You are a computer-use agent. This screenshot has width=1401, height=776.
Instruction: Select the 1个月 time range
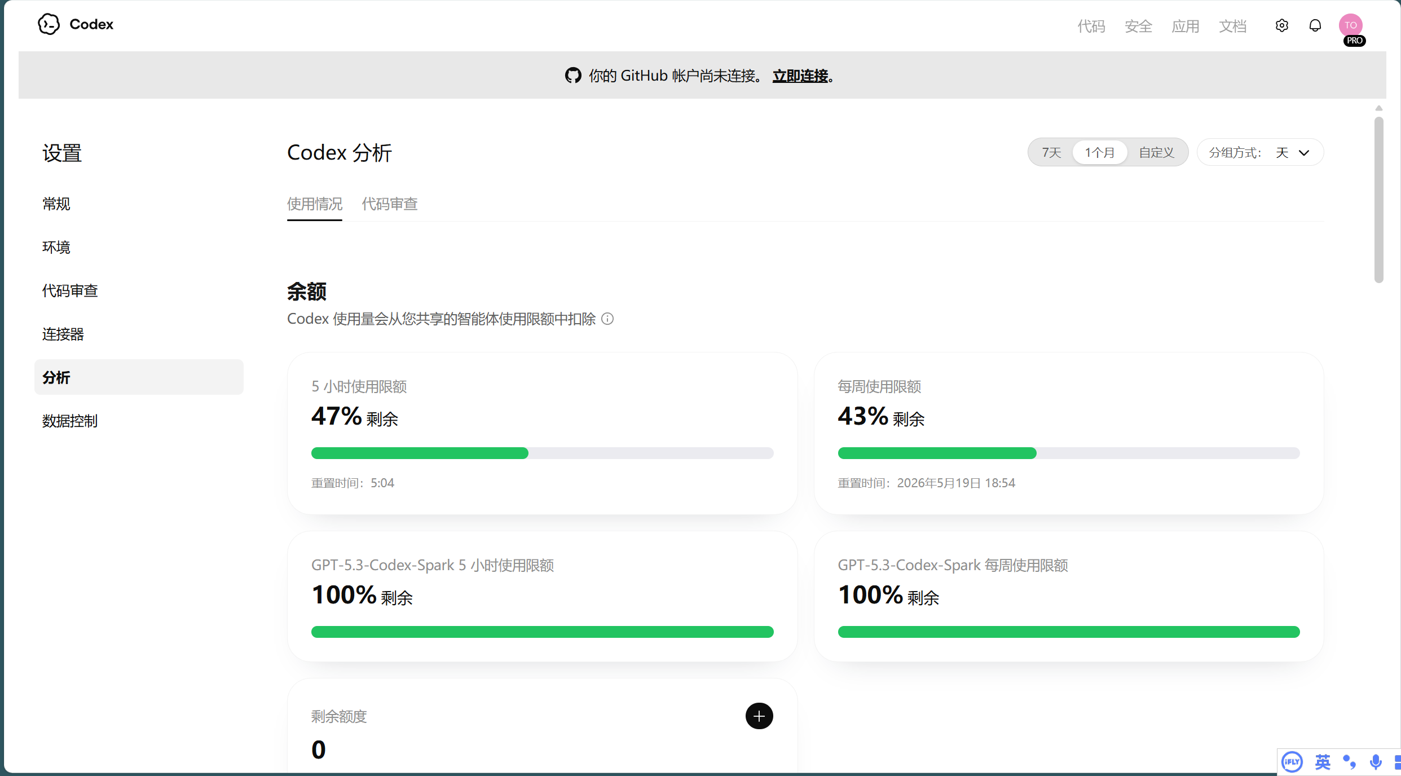pos(1100,153)
